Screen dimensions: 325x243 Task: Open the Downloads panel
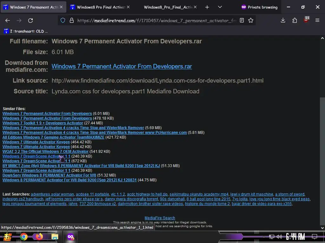coord(283,20)
